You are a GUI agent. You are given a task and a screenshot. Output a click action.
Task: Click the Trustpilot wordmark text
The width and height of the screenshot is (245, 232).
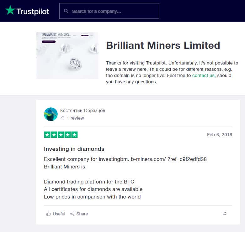[33, 12]
